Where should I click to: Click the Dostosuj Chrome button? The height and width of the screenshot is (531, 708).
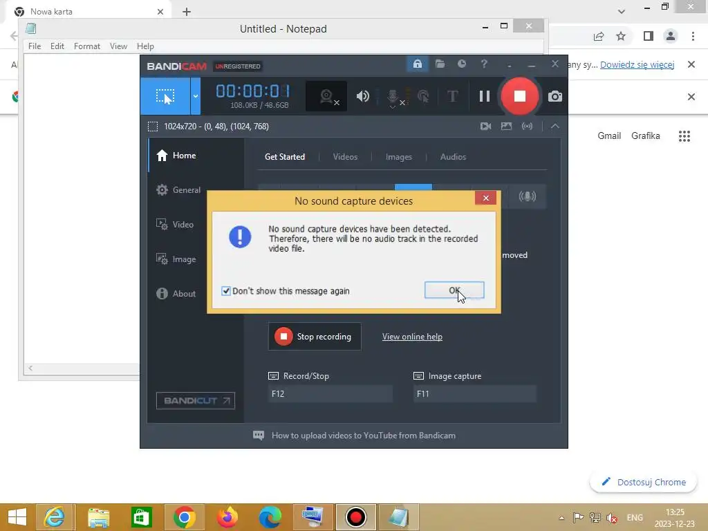click(x=644, y=482)
